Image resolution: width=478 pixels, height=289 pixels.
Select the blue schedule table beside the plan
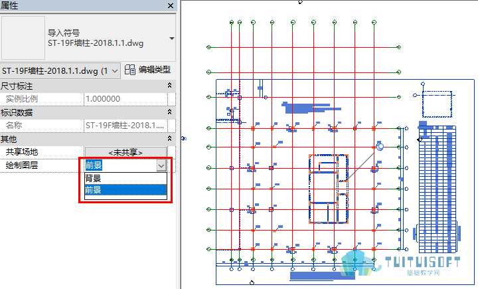coord(437,189)
